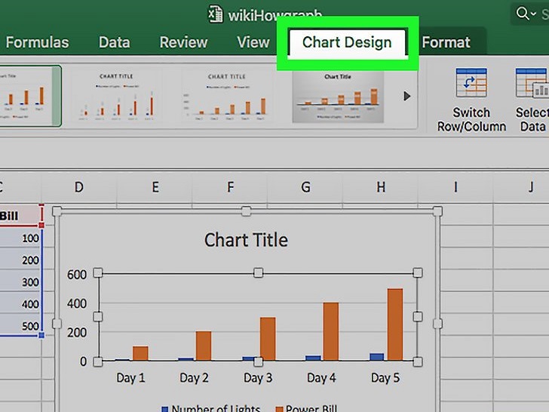The height and width of the screenshot is (412, 549).
Task: Click the Chart Design tab
Action: (347, 42)
